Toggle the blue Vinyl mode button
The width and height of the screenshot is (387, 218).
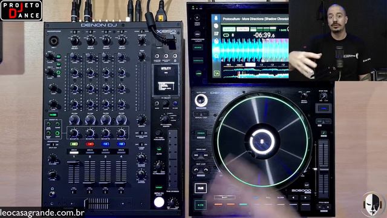pyautogui.click(x=324, y=108)
